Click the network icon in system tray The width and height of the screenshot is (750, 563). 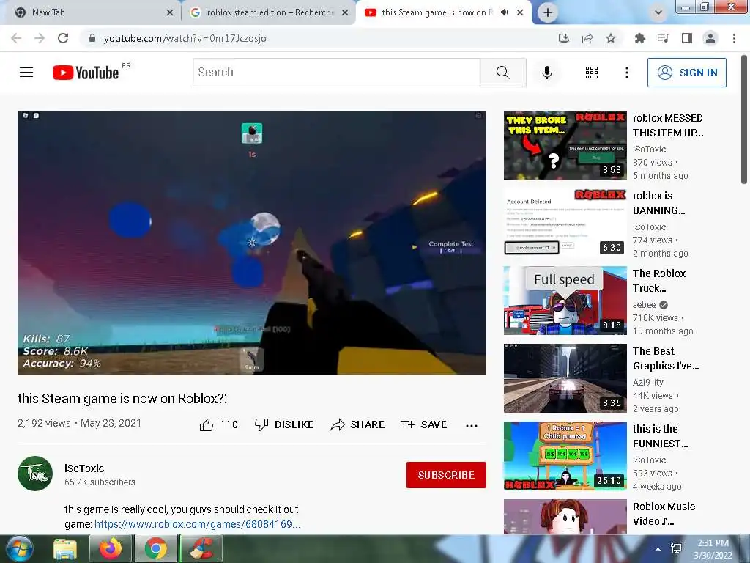point(676,548)
